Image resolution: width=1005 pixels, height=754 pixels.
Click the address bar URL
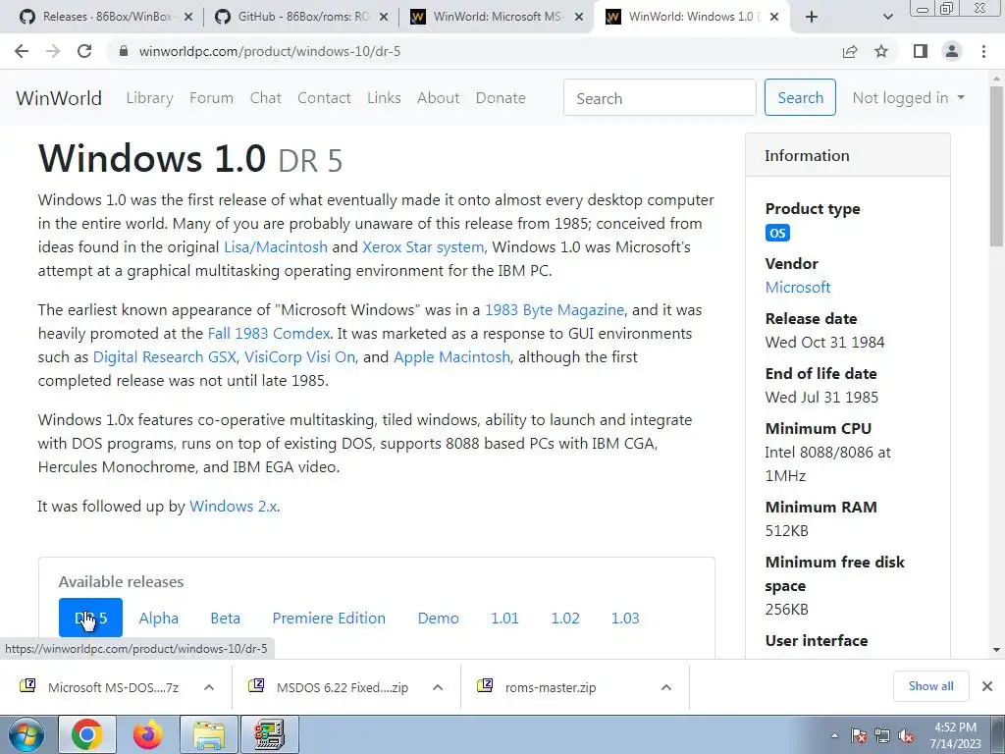[x=269, y=51]
